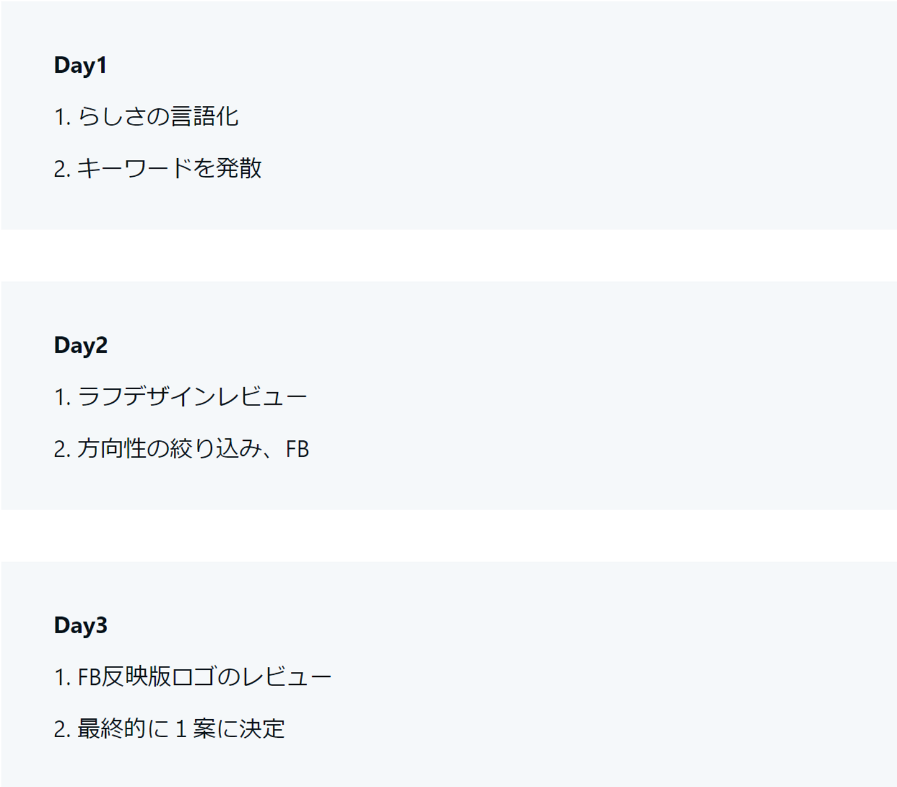This screenshot has height=787, width=897.
Task: Click number 2 marker under Day1
Action: click(x=62, y=169)
